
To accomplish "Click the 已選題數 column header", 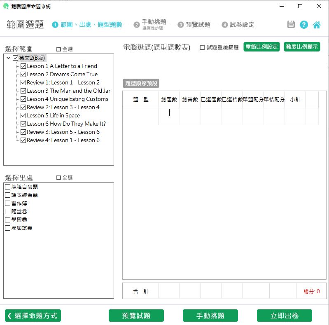I will pyautogui.click(x=211, y=100).
